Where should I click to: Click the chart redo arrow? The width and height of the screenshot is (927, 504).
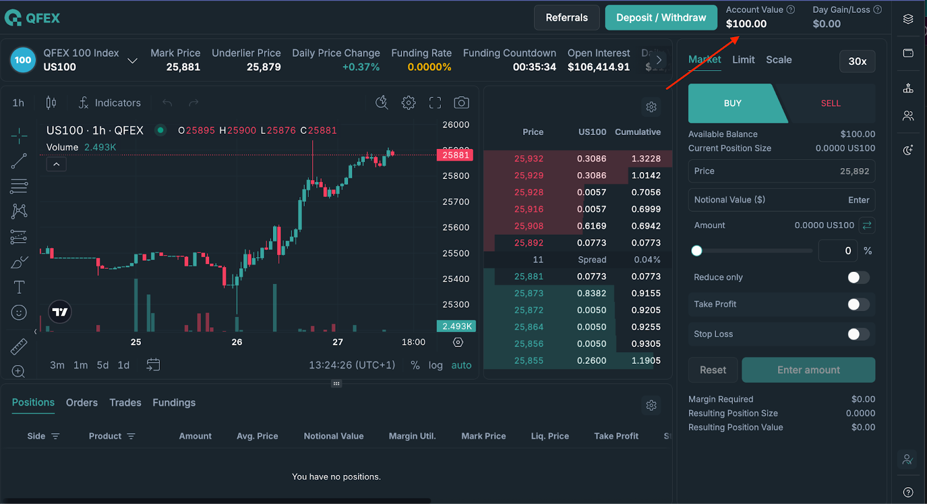pyautogui.click(x=194, y=103)
